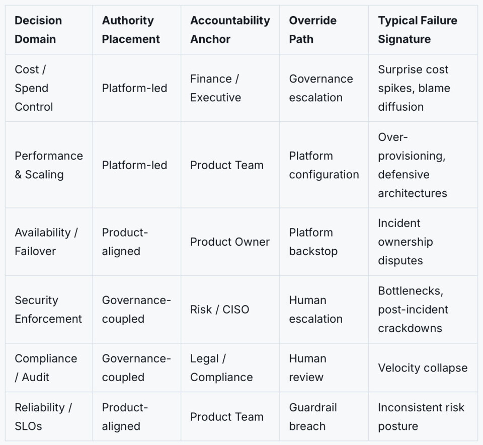Viewport: 483px width, 445px height.
Task: Select the Cost / Spend Control cell
Action: (x=34, y=88)
